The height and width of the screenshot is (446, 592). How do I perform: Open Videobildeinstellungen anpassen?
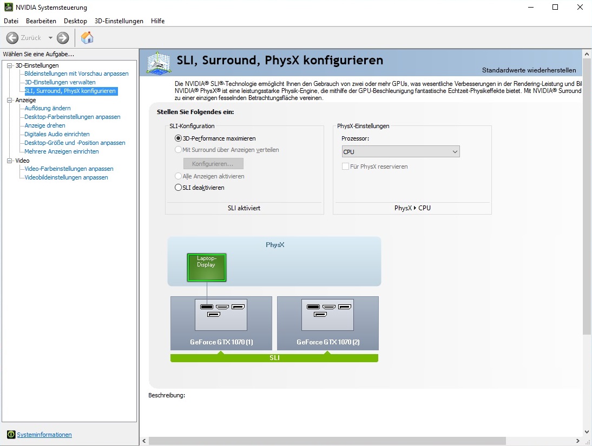[67, 178]
